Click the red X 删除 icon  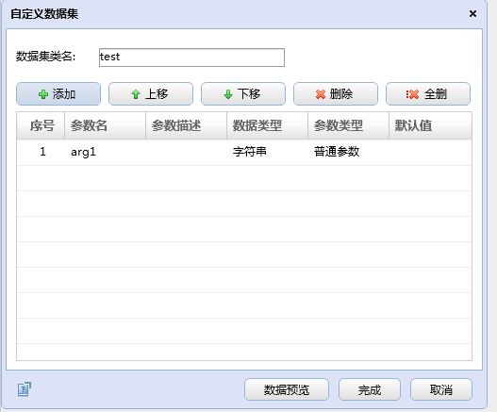321,94
